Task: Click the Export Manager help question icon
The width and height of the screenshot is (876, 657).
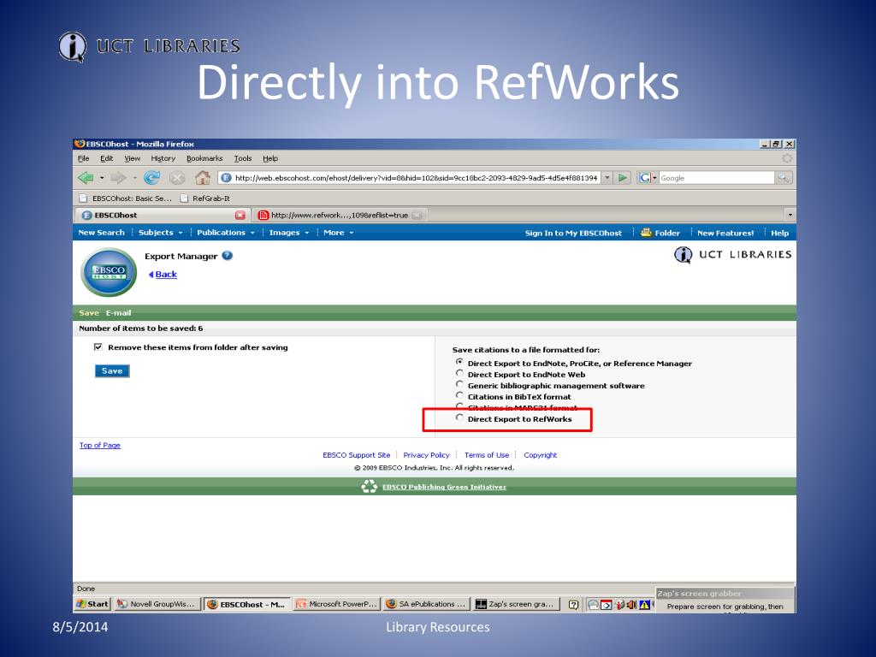Action: [x=227, y=256]
